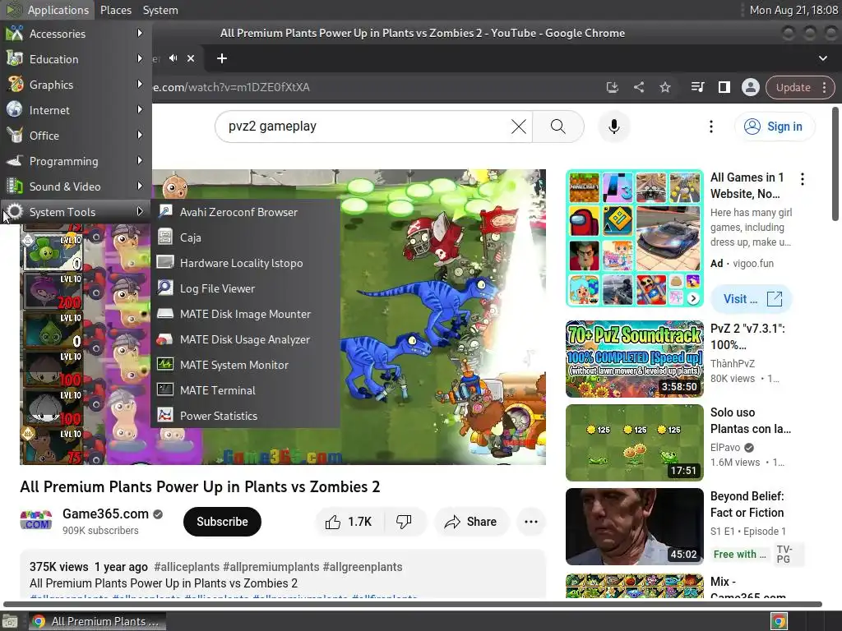Start voice search with microphone icon
Screen dimensions: 842x631
pyautogui.click(x=613, y=127)
